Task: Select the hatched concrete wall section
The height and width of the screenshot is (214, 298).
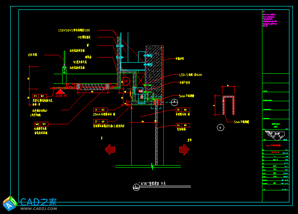Action: click(x=155, y=64)
